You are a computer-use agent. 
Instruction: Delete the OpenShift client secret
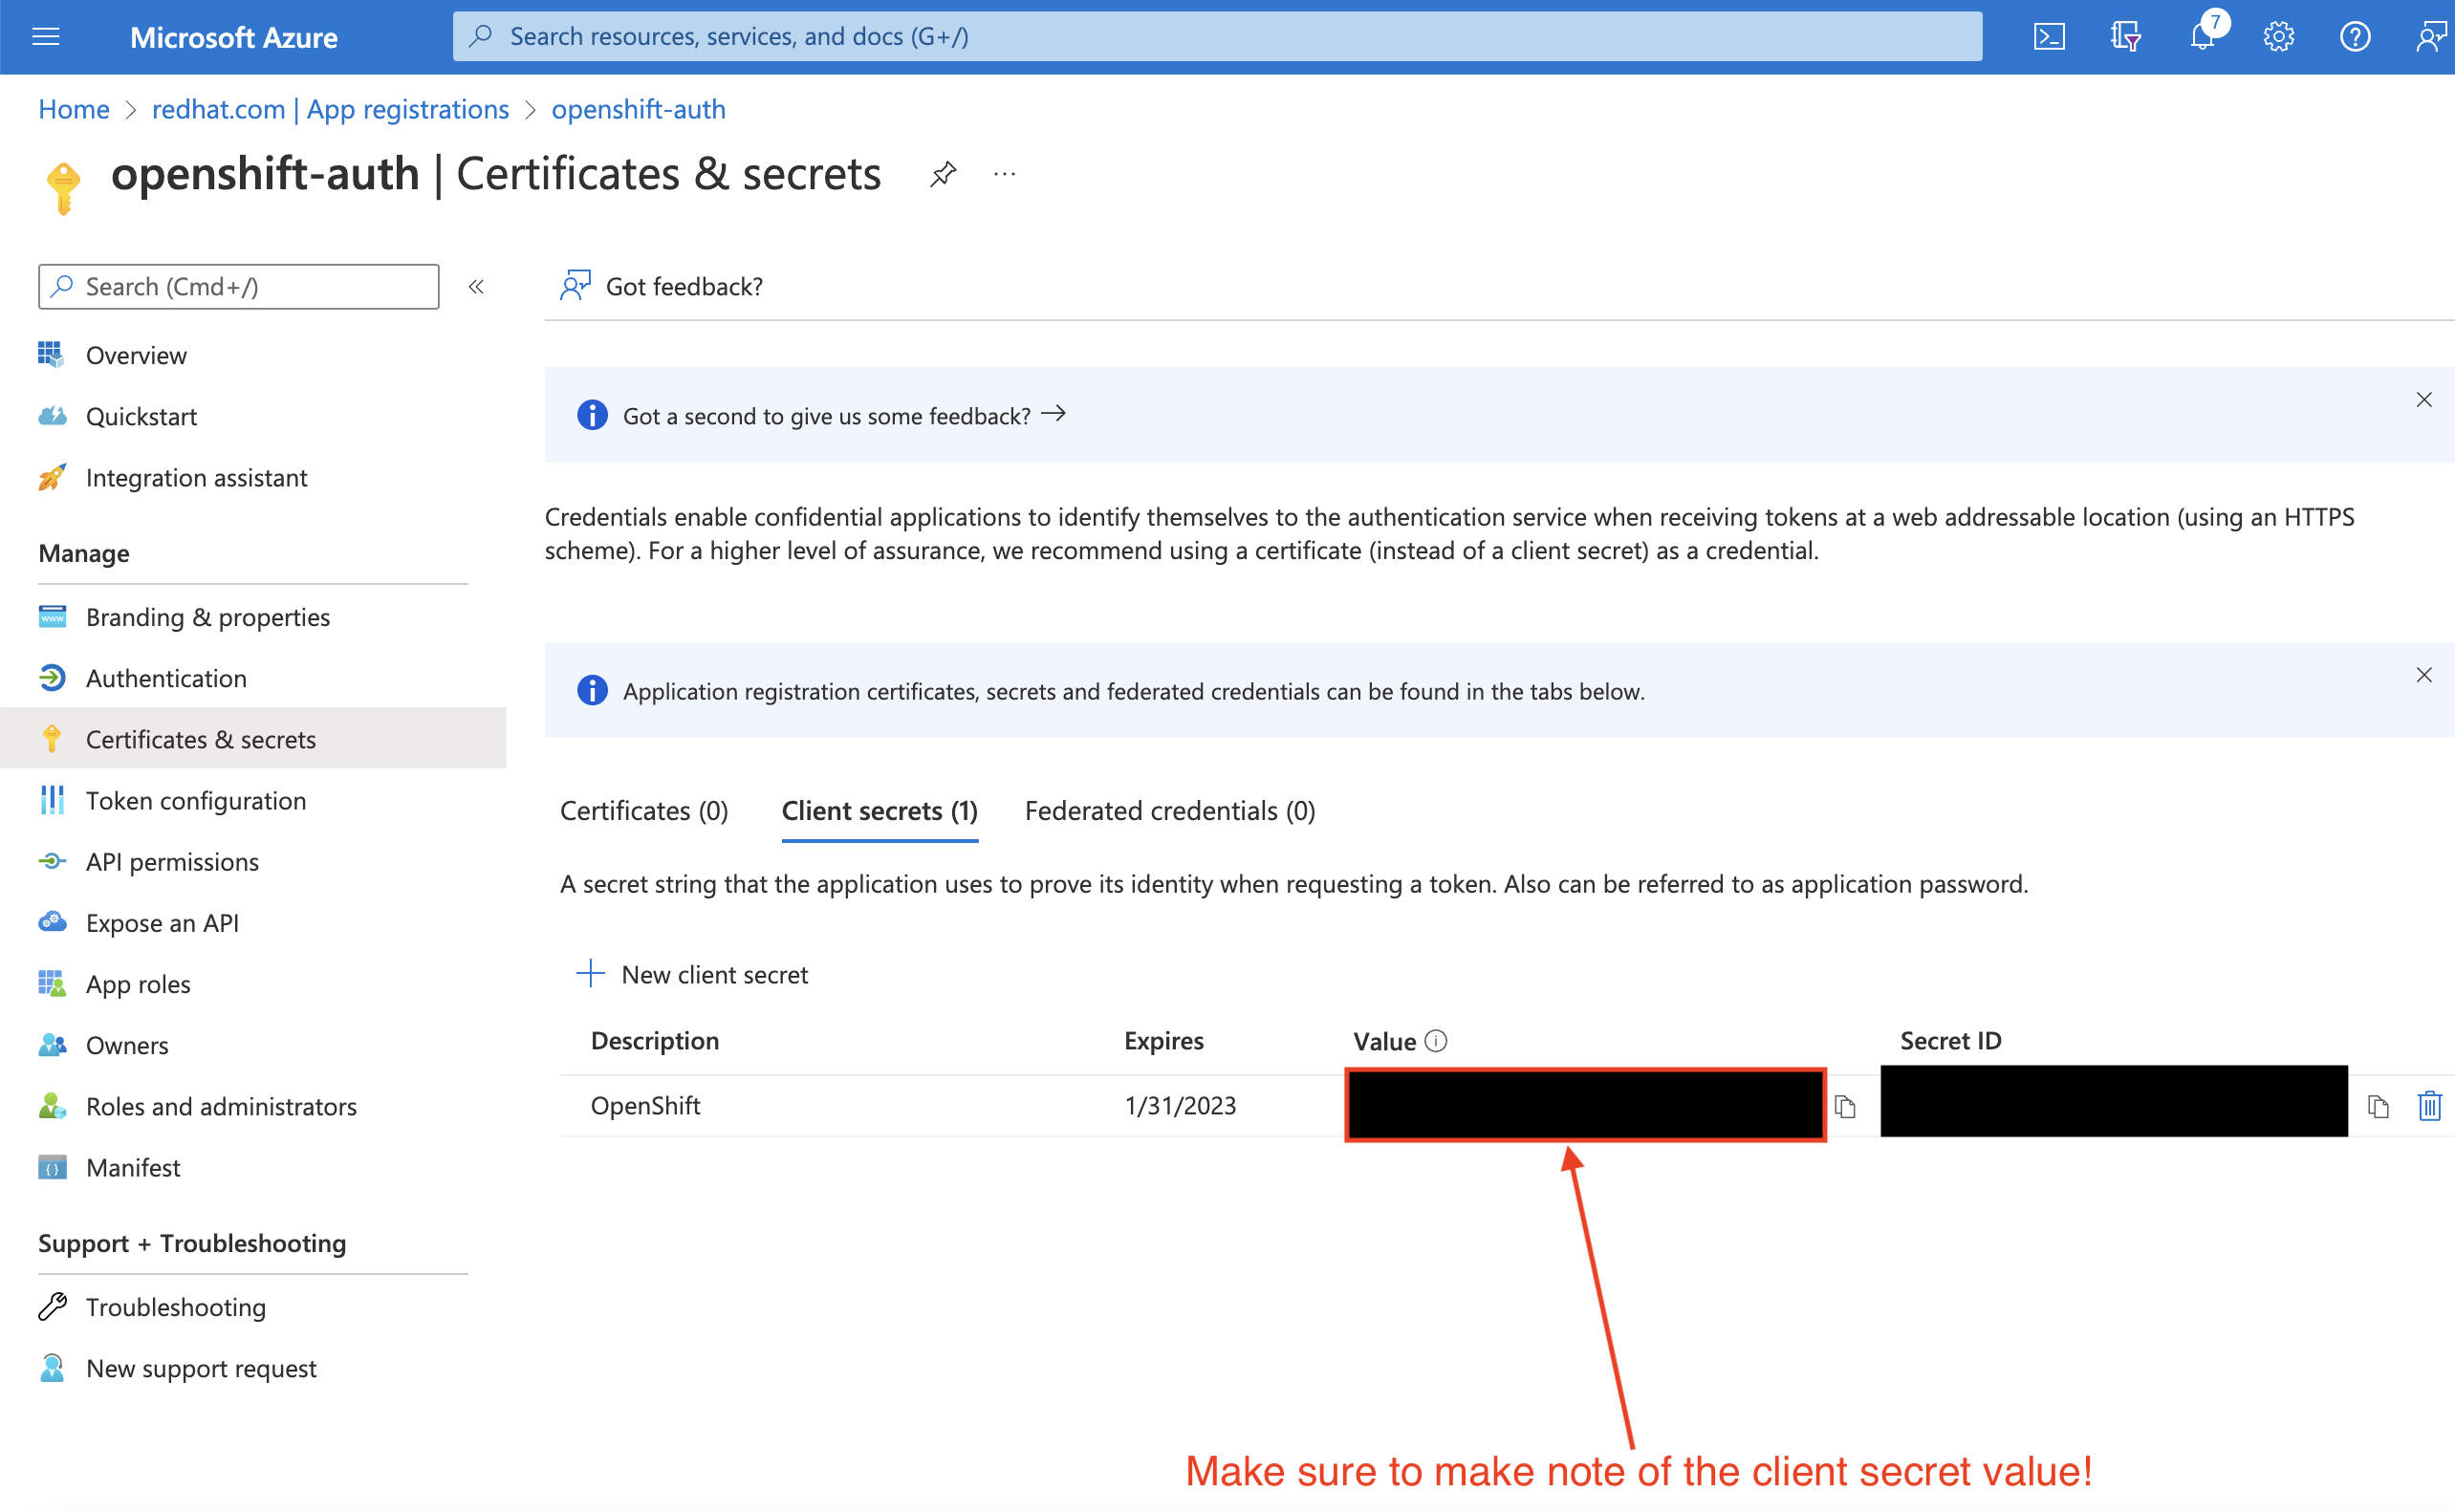coord(2429,1106)
